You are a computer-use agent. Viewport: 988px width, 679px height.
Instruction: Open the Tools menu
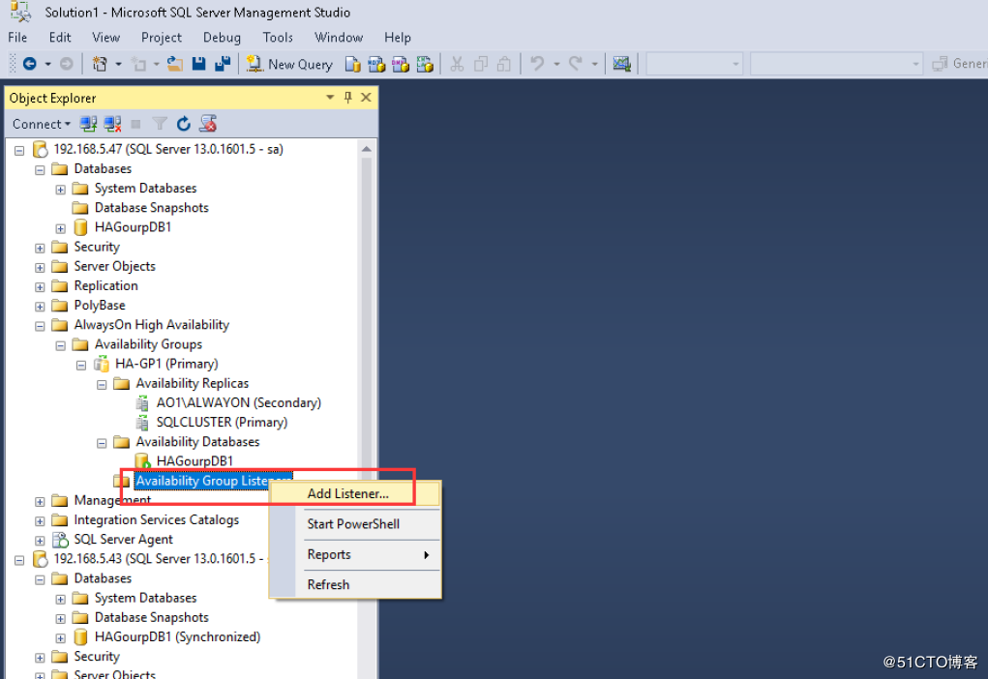click(278, 37)
